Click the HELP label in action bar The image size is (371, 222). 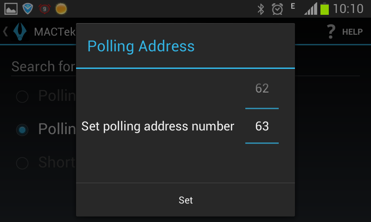(x=352, y=32)
